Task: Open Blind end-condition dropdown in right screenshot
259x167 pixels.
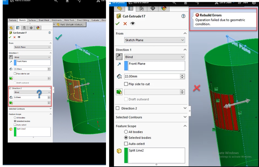Action: point(155,57)
